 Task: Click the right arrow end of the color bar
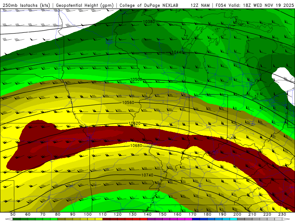click(x=286, y=219)
